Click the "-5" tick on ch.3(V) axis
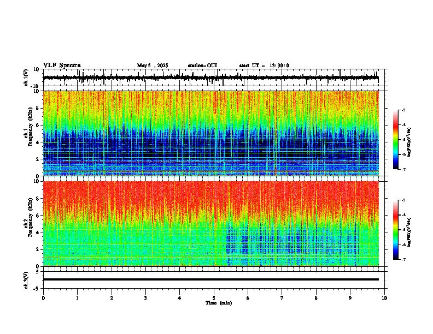 point(37,289)
